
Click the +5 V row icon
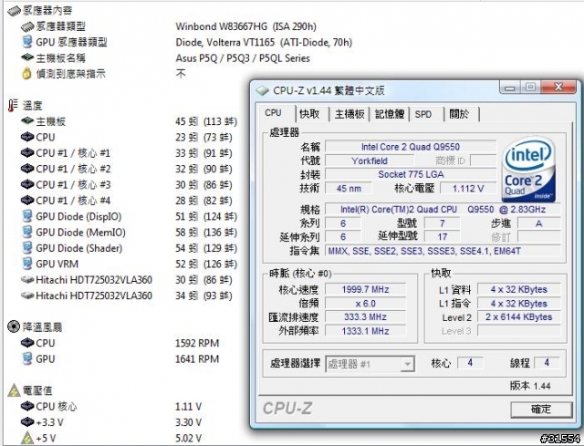(x=27, y=438)
